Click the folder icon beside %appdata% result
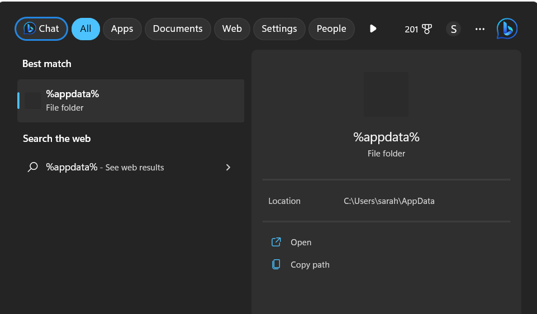This screenshot has width=537, height=314. point(33,101)
